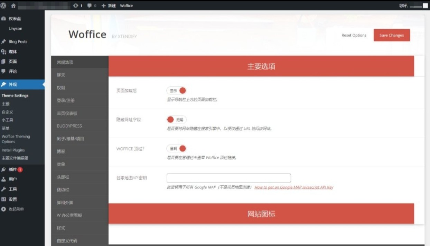Open Install Plugins submenu item
The image size is (430, 246).
pos(13,150)
